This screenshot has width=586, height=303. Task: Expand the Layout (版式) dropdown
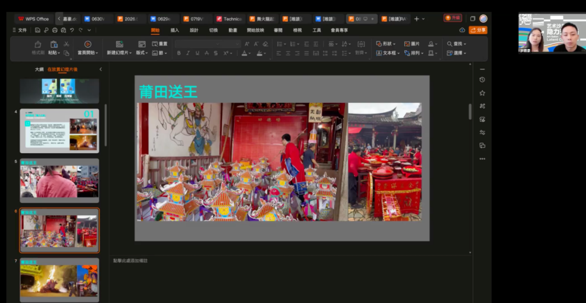[142, 53]
